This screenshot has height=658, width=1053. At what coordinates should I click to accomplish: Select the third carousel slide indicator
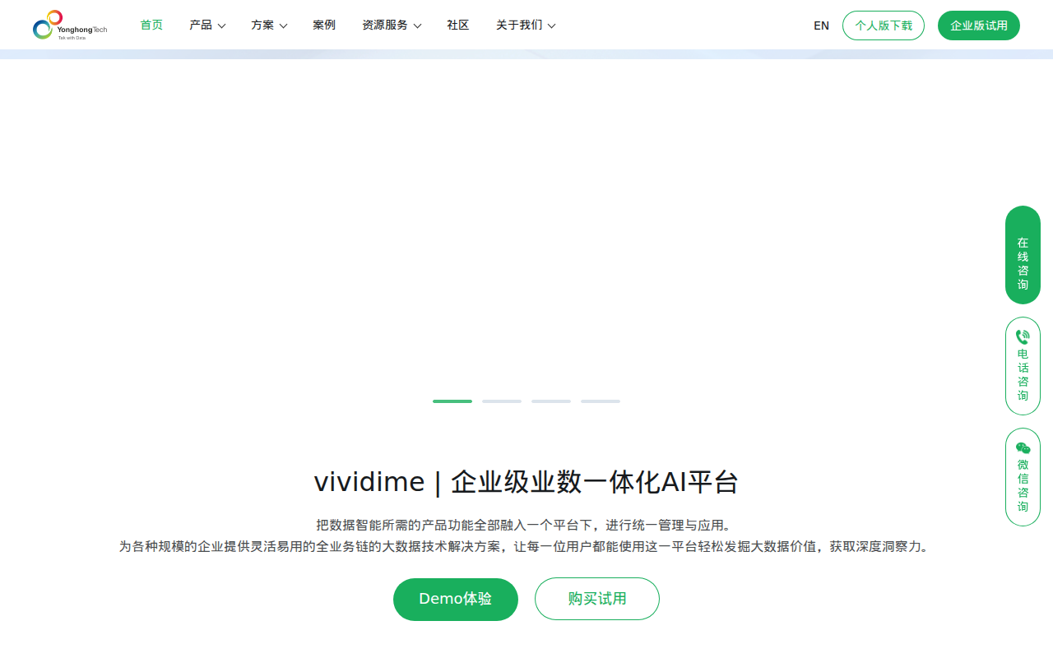click(x=551, y=401)
